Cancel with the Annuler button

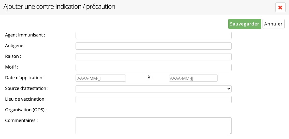click(273, 24)
